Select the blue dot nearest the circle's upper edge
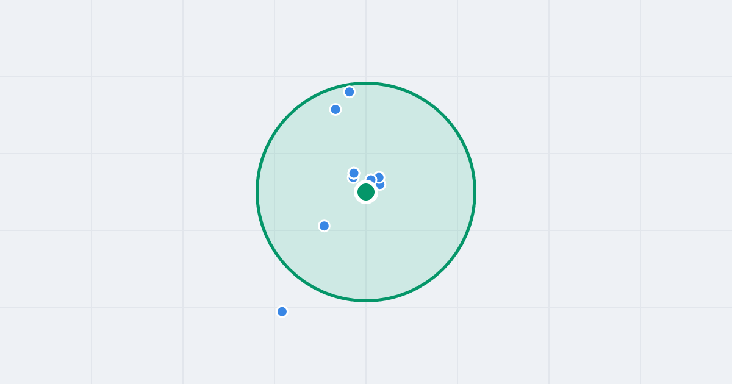This screenshot has width=732, height=384. click(x=350, y=92)
